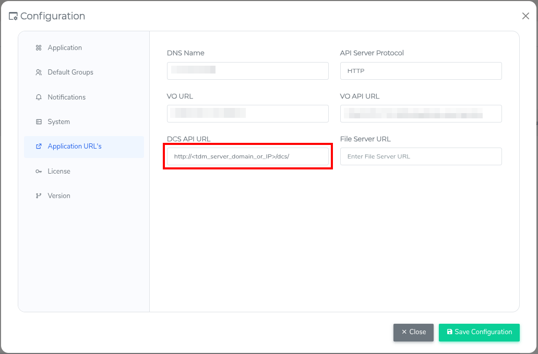
Task: Click the Configuration window gear icon
Action: 13,16
